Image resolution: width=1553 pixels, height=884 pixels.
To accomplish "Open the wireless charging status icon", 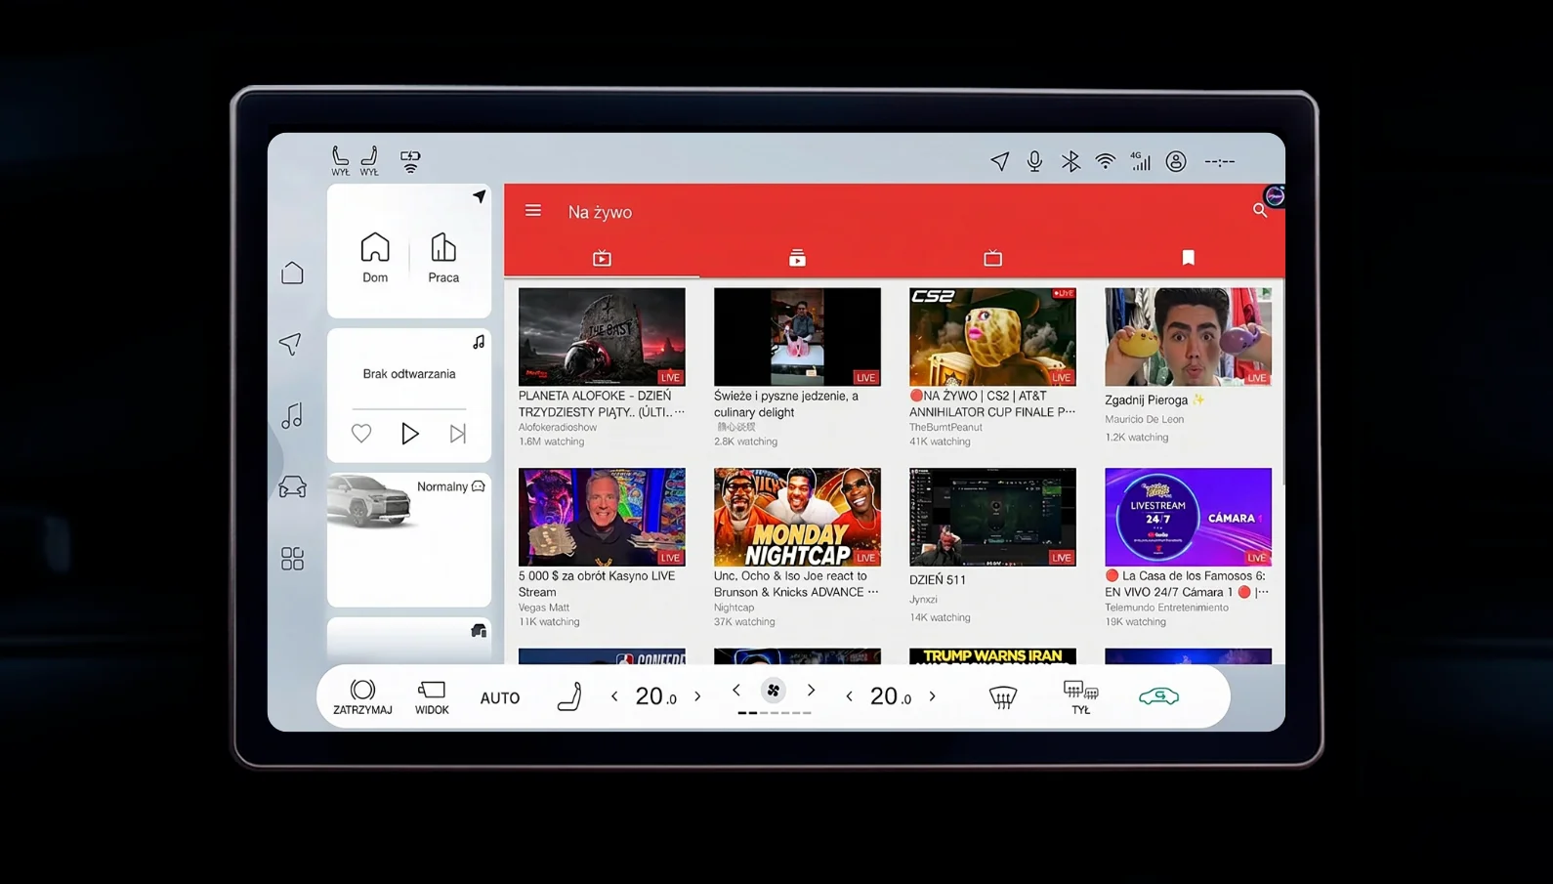I will (410, 161).
